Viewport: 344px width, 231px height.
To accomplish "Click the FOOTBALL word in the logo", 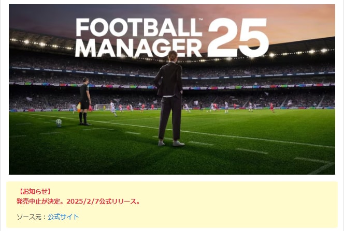I will (139, 27).
